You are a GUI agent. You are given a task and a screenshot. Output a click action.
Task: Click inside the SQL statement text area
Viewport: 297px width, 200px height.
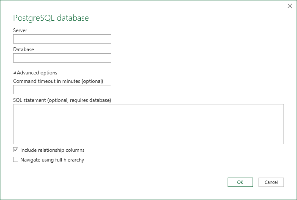pyautogui.click(x=148, y=124)
